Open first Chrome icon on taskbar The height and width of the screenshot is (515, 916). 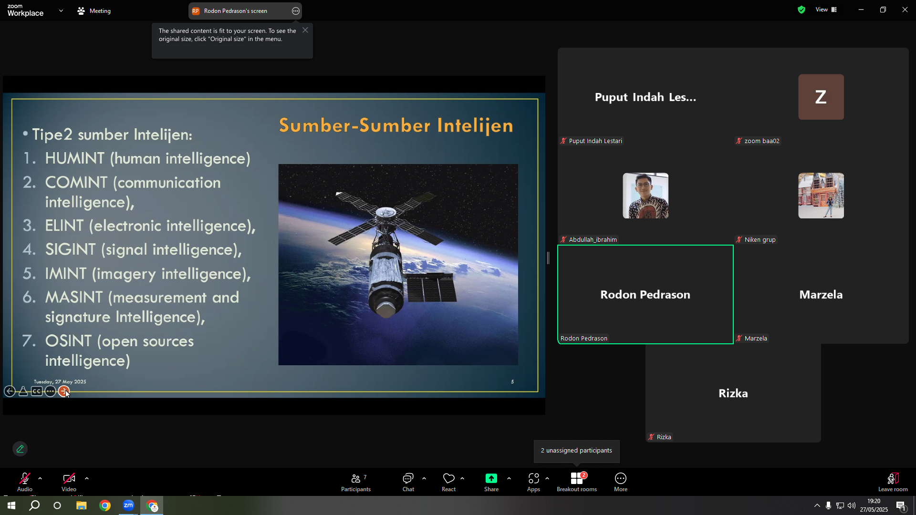pos(105,505)
